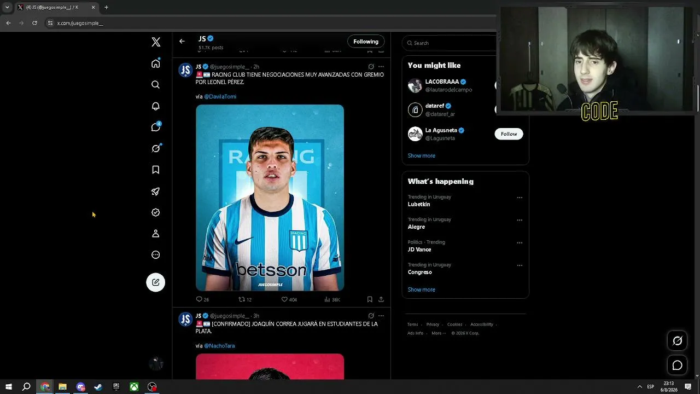This screenshot has width=700, height=394.
Task: Show more under You might like
Action: 422,156
